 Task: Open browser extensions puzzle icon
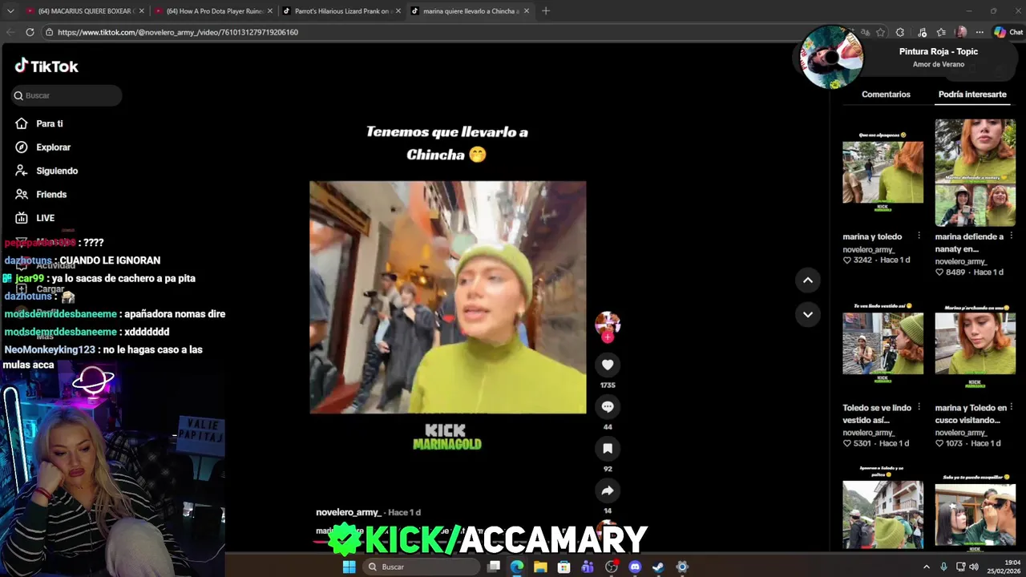coord(900,32)
